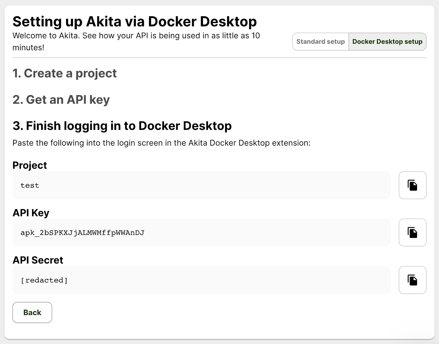Select the Docker Desktop setup tab
The height and width of the screenshot is (344, 439).
(x=387, y=41)
